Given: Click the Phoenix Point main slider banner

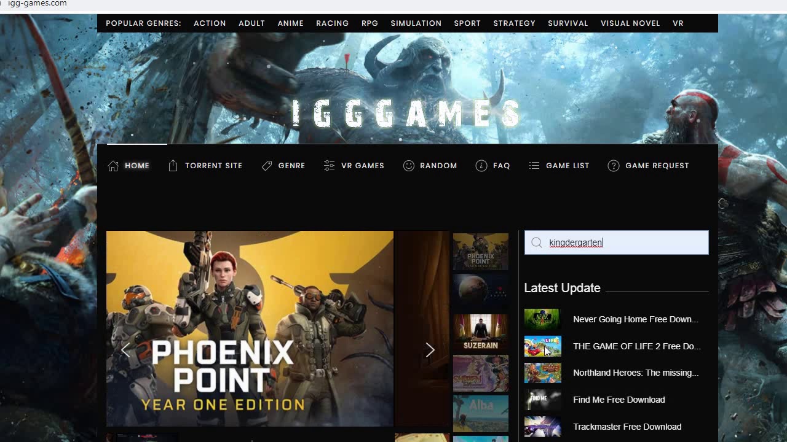Looking at the screenshot, I should pyautogui.click(x=250, y=328).
